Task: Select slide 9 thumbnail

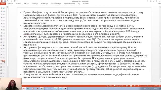Action: [x=4, y=33]
